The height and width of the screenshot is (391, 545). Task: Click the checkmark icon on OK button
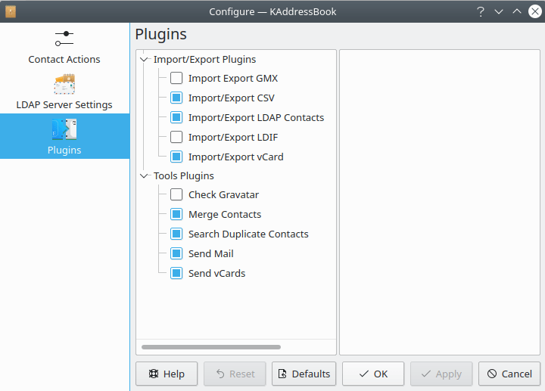[x=364, y=374]
